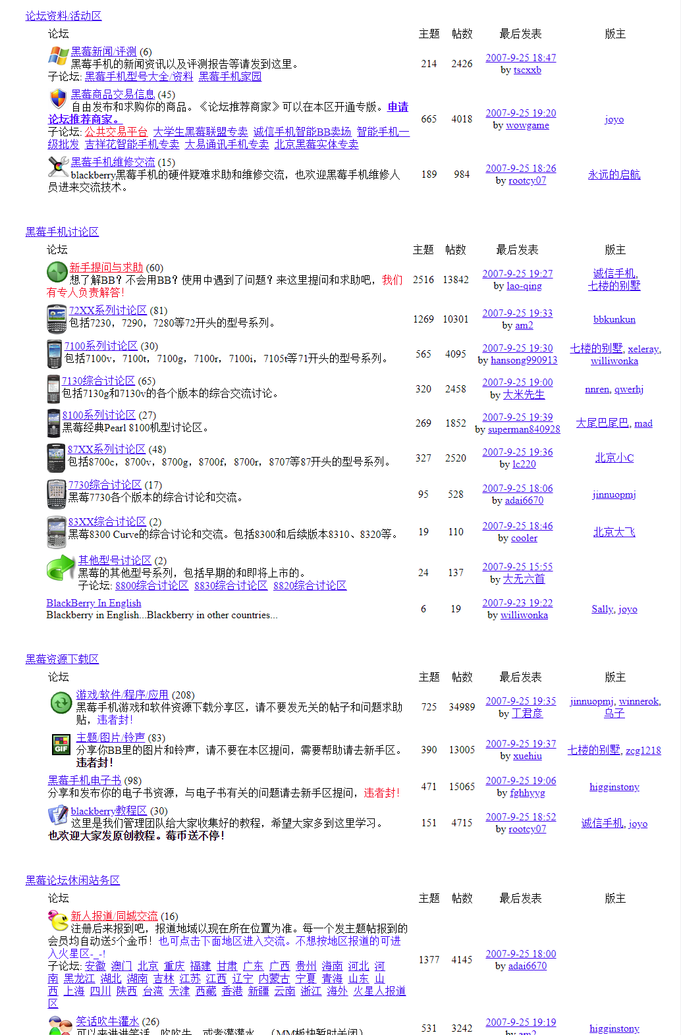Open the 主题/图片/铃声 forum
681x1035 pixels.
click(111, 737)
